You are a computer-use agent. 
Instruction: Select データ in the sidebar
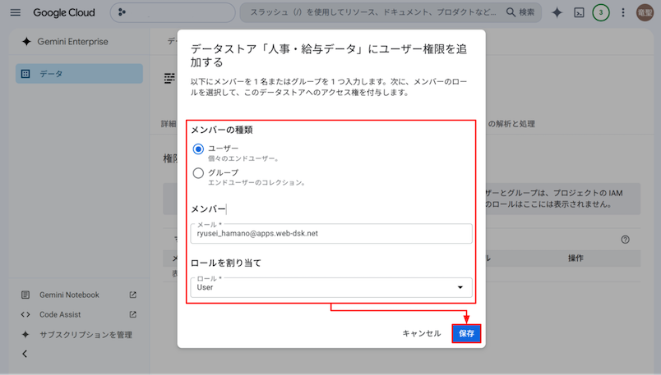79,74
